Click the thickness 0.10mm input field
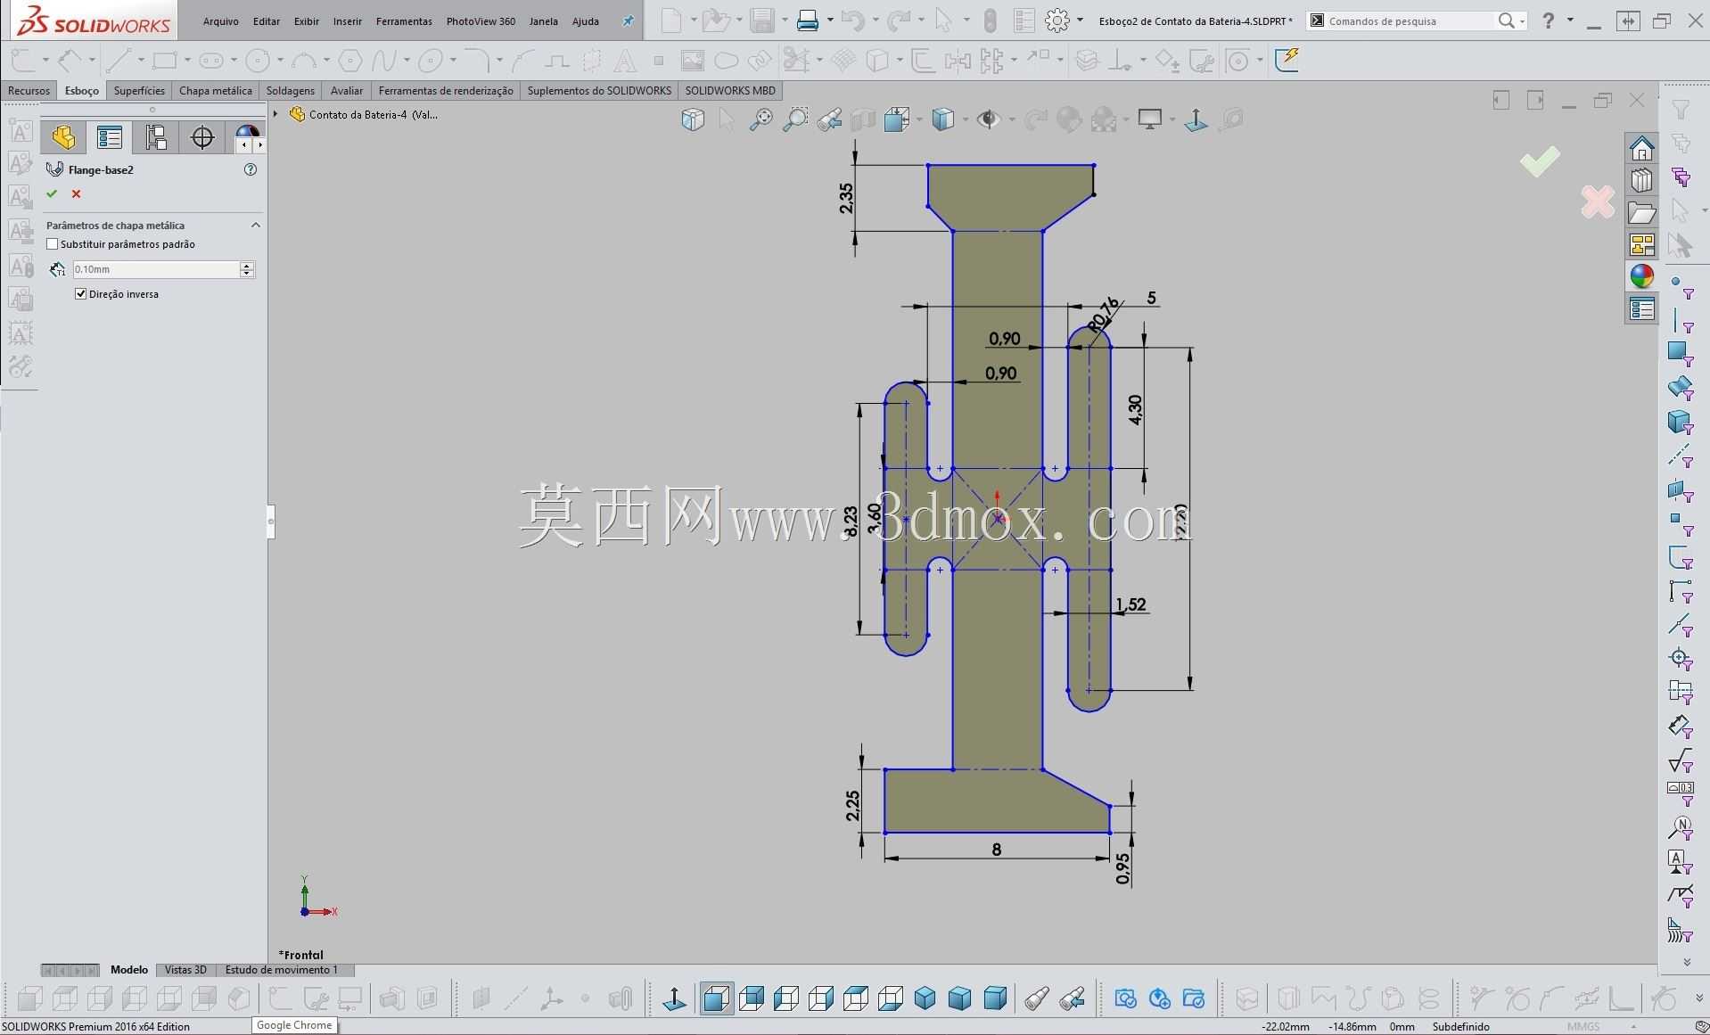 point(156,269)
